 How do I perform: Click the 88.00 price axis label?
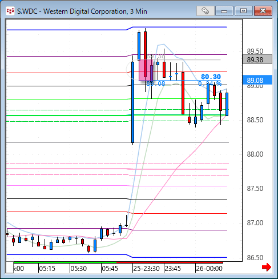pos(255,154)
